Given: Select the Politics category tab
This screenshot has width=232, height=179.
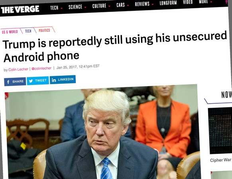Looking at the screenshot, I should pos(44,30).
